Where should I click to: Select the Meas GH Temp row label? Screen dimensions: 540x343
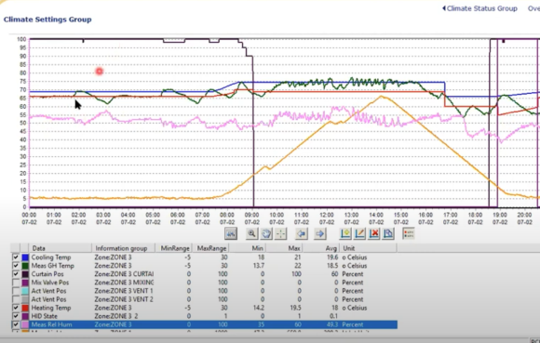click(x=53, y=265)
